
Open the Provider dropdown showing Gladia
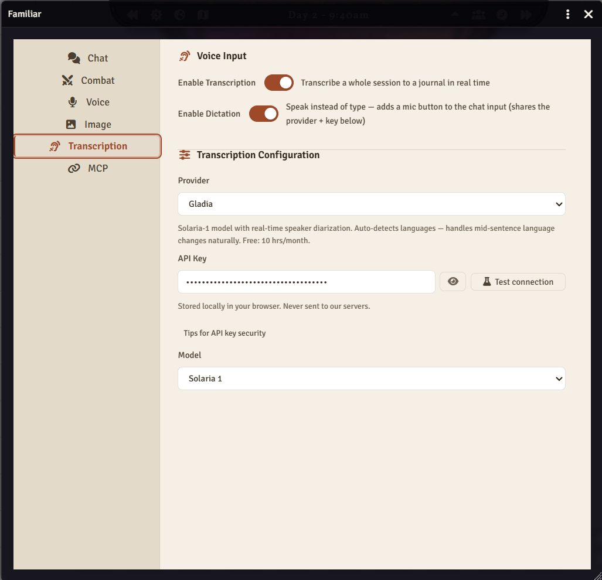(x=371, y=204)
